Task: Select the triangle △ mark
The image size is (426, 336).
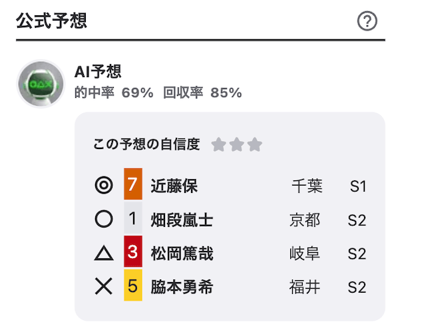Action: coord(104,253)
